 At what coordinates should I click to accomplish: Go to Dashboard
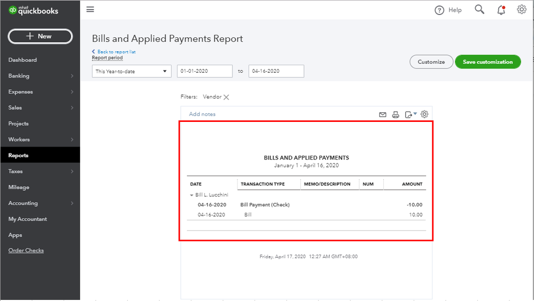(22, 60)
